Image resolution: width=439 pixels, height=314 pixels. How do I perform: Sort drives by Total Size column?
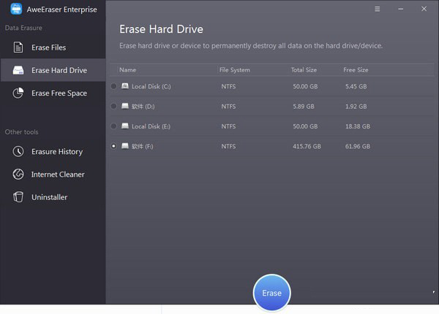(304, 70)
